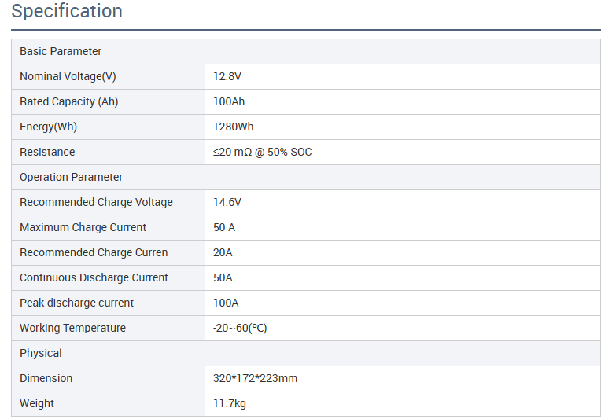Click the Continuous Discharge Current label
This screenshot has width=612, height=419.
[94, 277]
